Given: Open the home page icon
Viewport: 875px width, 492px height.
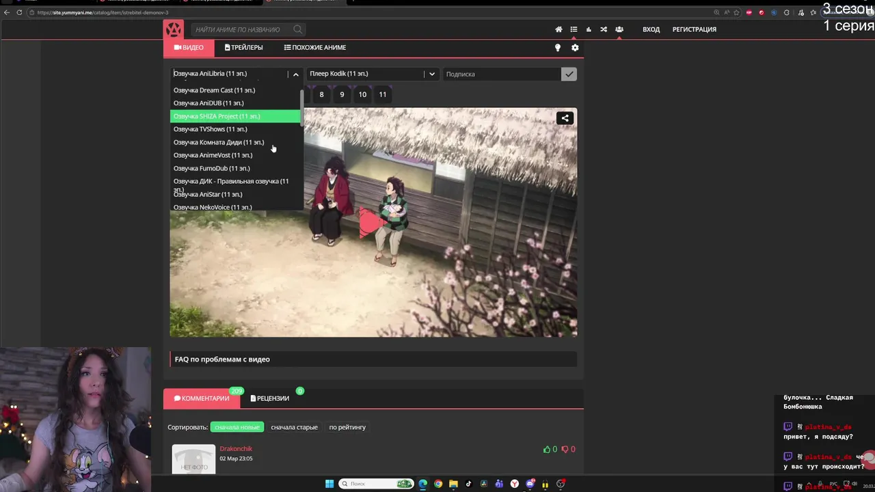Looking at the screenshot, I should tap(558, 29).
